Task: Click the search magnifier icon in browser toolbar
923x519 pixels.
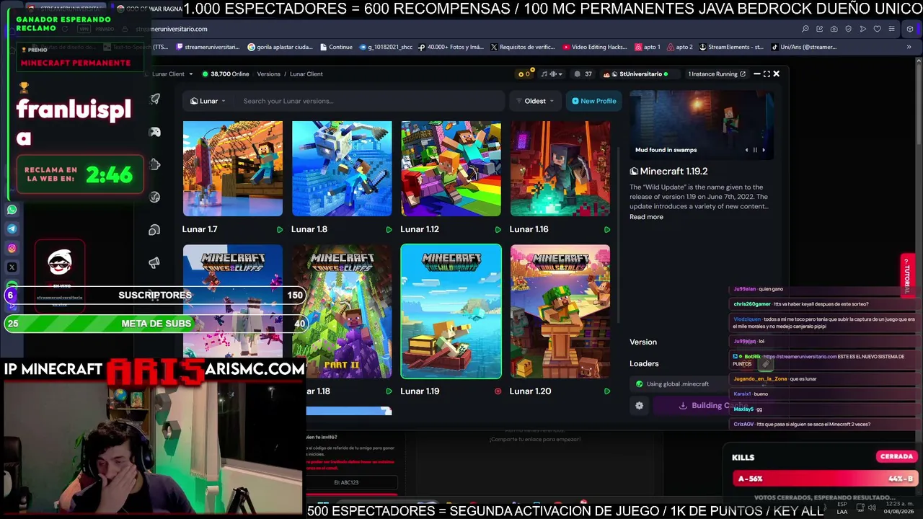Action: point(805,29)
